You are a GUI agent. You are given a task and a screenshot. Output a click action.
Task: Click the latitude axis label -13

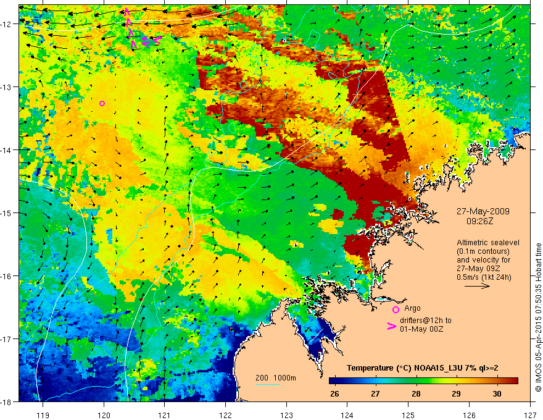[6, 87]
